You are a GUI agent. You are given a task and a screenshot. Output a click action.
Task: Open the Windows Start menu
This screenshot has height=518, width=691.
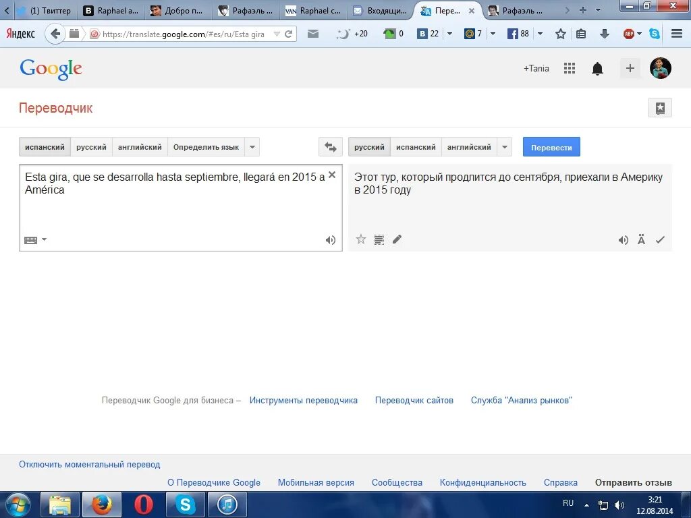pos(18,505)
